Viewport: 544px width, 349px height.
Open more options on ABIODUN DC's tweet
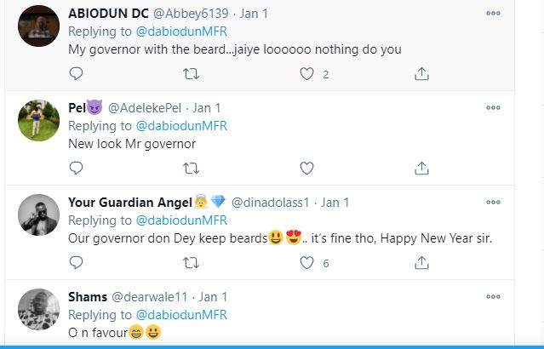point(493,14)
